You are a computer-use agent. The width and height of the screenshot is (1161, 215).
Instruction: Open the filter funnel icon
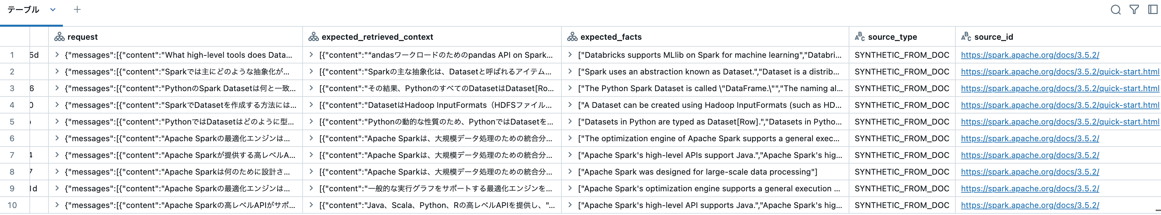point(1134,9)
